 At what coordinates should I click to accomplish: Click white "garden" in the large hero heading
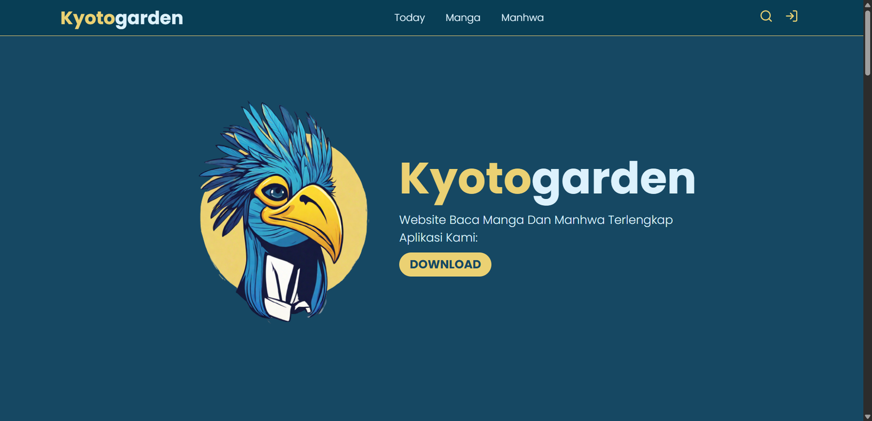[613, 179]
